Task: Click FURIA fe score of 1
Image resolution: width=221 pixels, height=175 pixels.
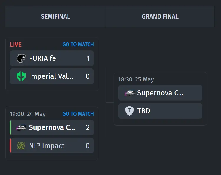Action: point(88,58)
